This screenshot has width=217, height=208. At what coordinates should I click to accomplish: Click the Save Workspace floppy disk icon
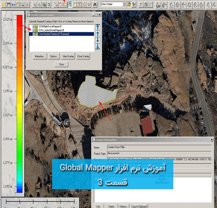pos(9,5)
